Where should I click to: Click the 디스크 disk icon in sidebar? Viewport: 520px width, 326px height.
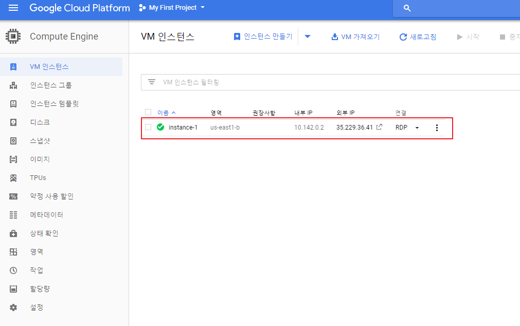click(x=13, y=122)
